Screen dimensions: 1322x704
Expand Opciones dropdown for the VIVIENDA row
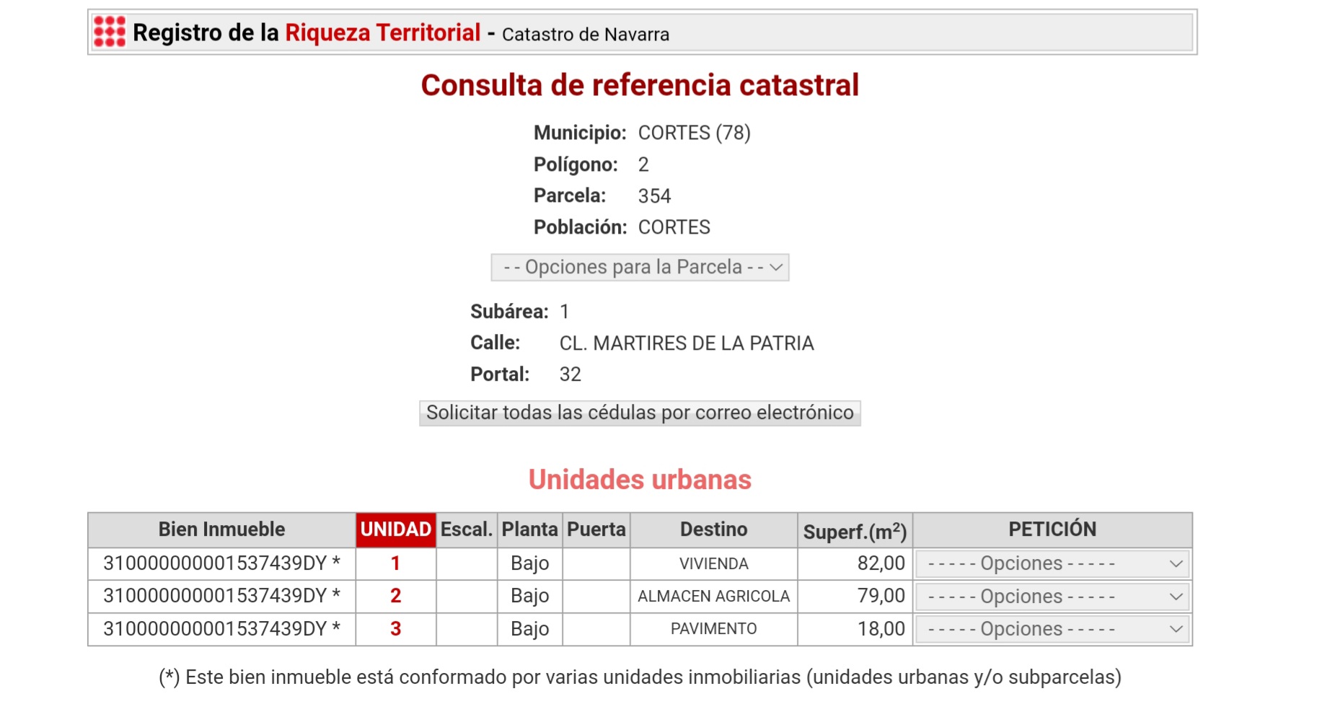pos(1052,564)
